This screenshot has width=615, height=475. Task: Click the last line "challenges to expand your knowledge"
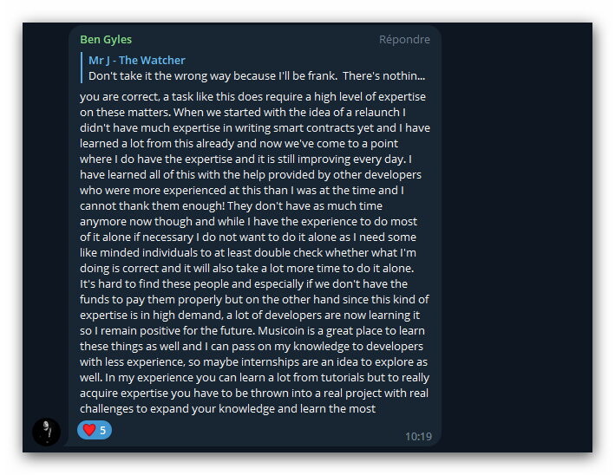pos(227,409)
